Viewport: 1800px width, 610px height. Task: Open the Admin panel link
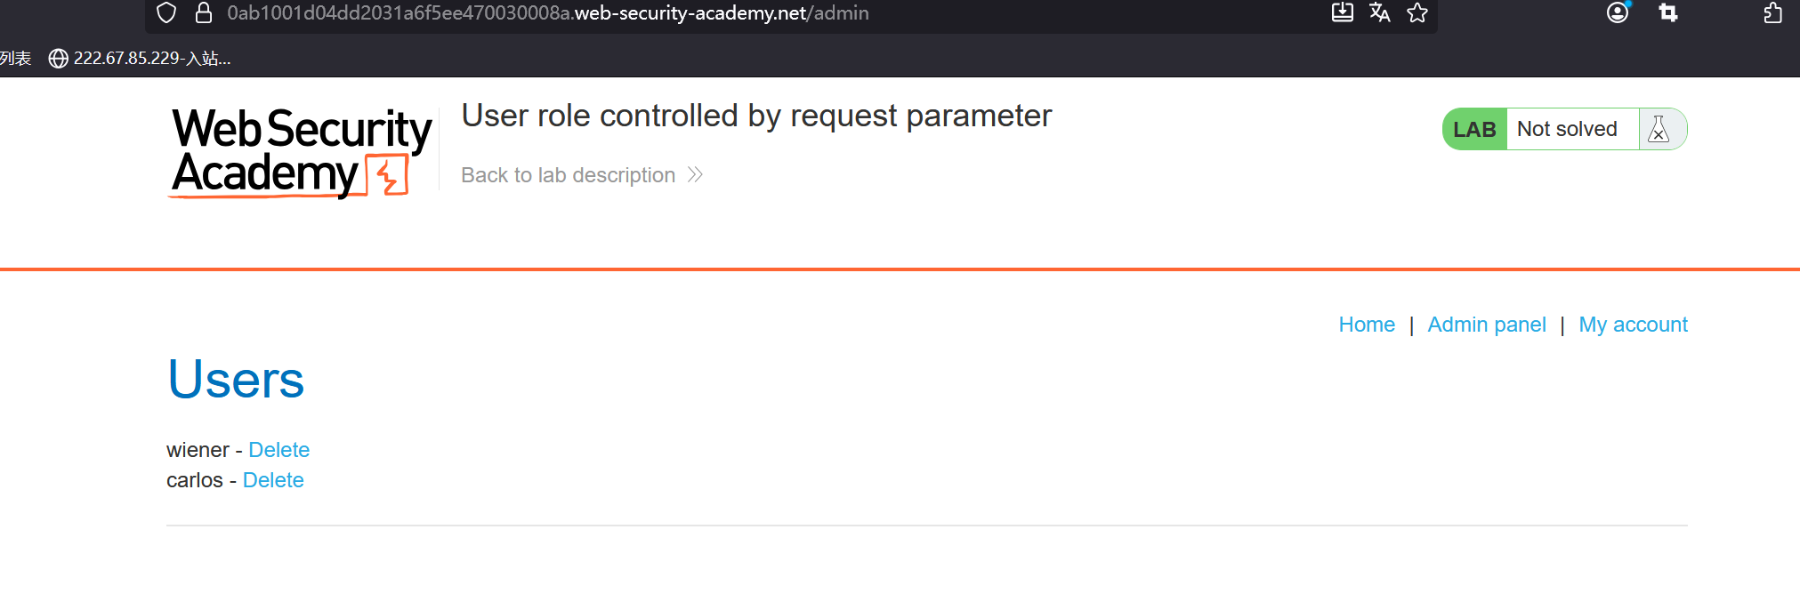click(1487, 325)
